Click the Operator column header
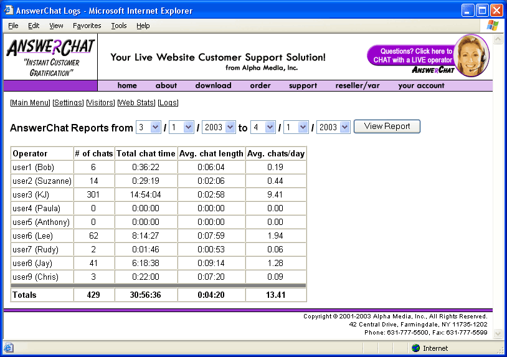The image size is (507, 357). click(42, 154)
